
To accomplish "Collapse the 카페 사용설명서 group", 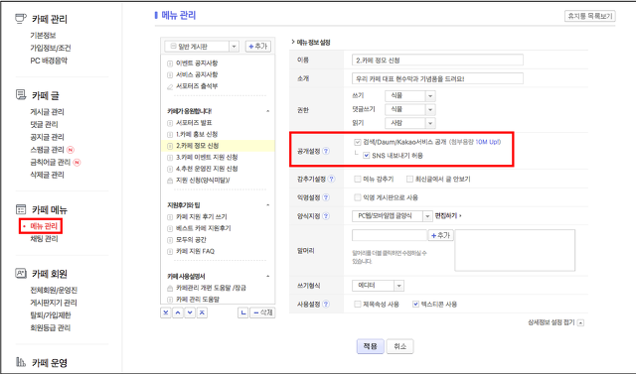I will 267,277.
